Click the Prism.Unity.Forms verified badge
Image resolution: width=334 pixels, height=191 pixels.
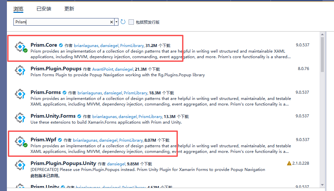(79, 116)
